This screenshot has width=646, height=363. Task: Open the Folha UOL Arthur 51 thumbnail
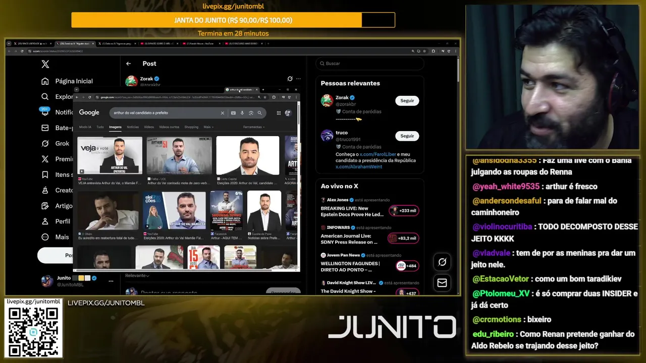click(x=179, y=155)
